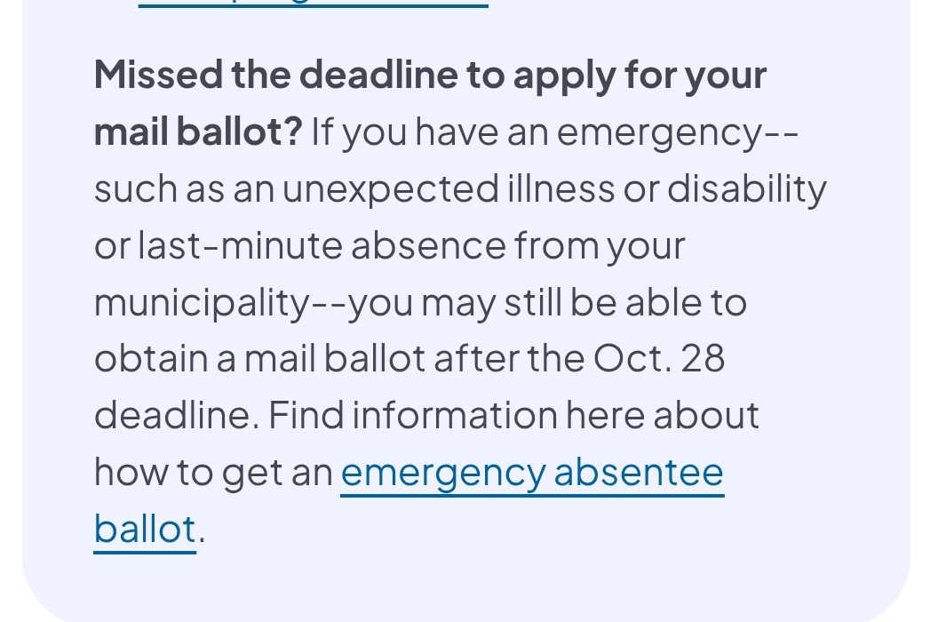The image size is (946, 622).
Task: Click the bold 'mail ballot?' text
Action: [x=198, y=132]
